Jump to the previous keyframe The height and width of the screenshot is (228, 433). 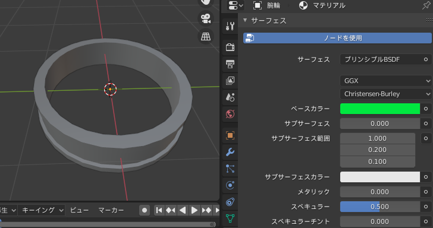[170, 210]
